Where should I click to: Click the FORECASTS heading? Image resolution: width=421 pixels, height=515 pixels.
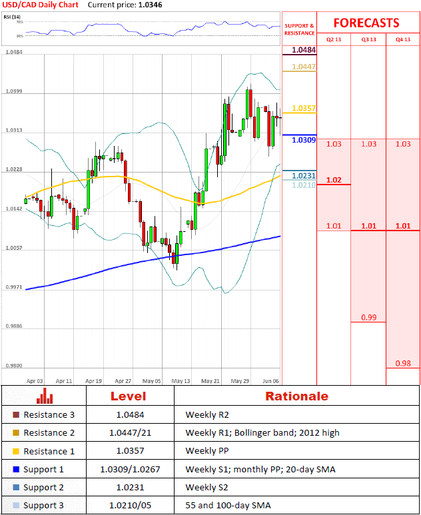(366, 23)
